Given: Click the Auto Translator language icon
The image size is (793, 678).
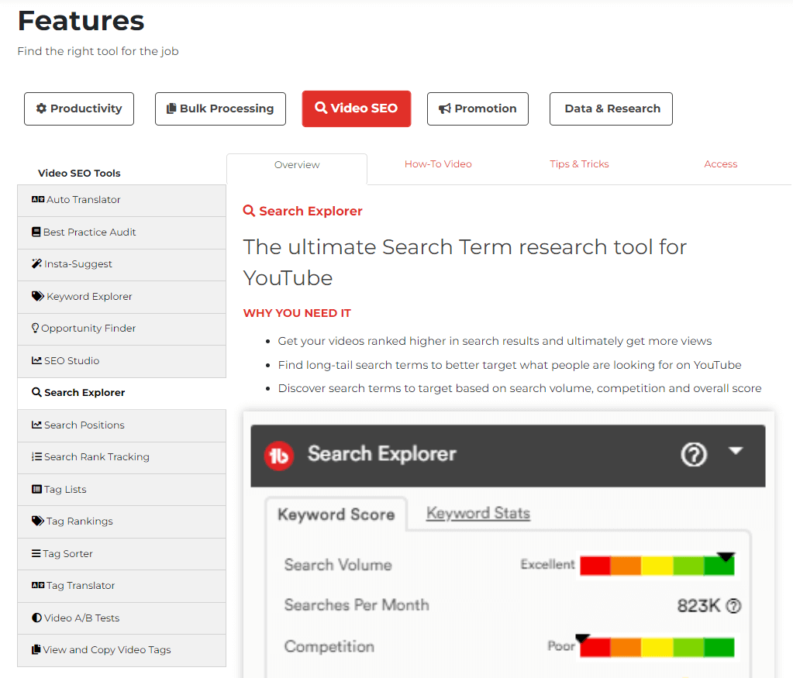Looking at the screenshot, I should pyautogui.click(x=38, y=200).
